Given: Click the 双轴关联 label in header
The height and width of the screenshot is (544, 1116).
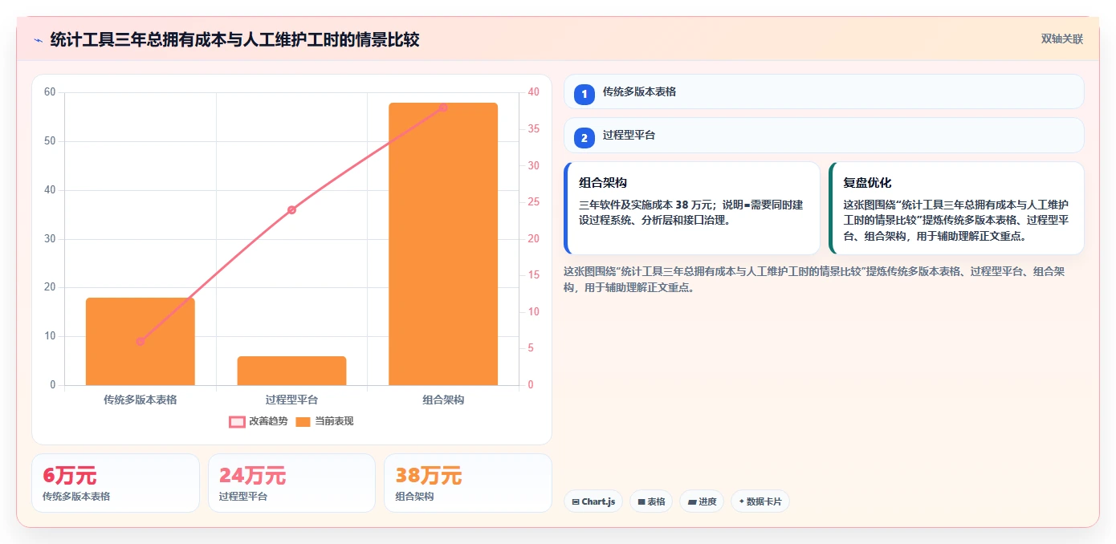Looking at the screenshot, I should coord(1062,39).
